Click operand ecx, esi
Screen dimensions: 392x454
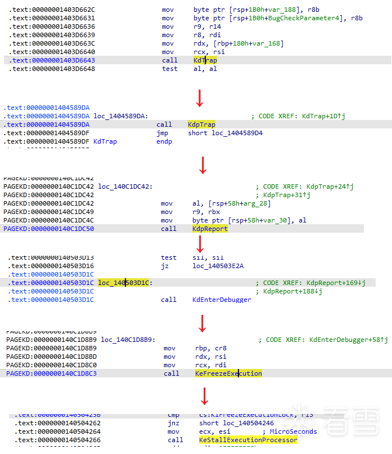click(215, 431)
